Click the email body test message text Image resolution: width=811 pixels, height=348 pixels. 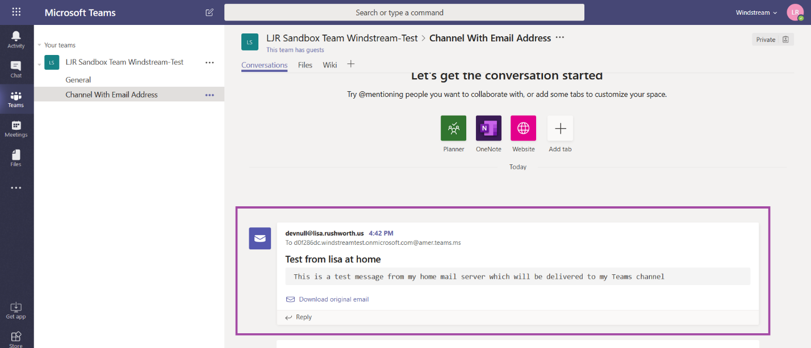click(x=479, y=277)
